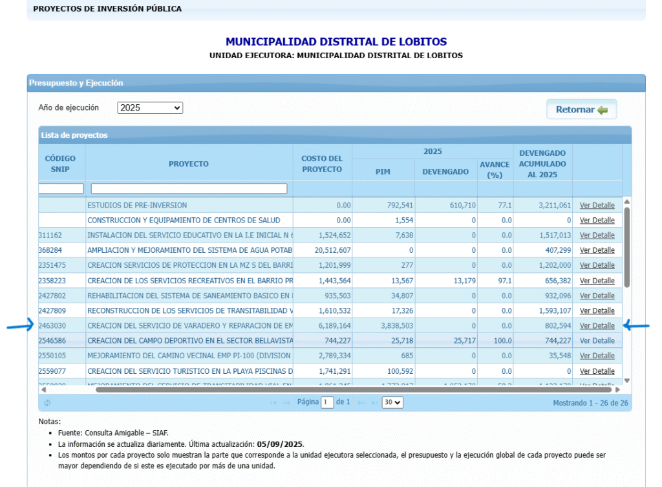Image resolution: width=662 pixels, height=487 pixels.
Task: Sort by the PROYECTO column header
Action: 189,164
